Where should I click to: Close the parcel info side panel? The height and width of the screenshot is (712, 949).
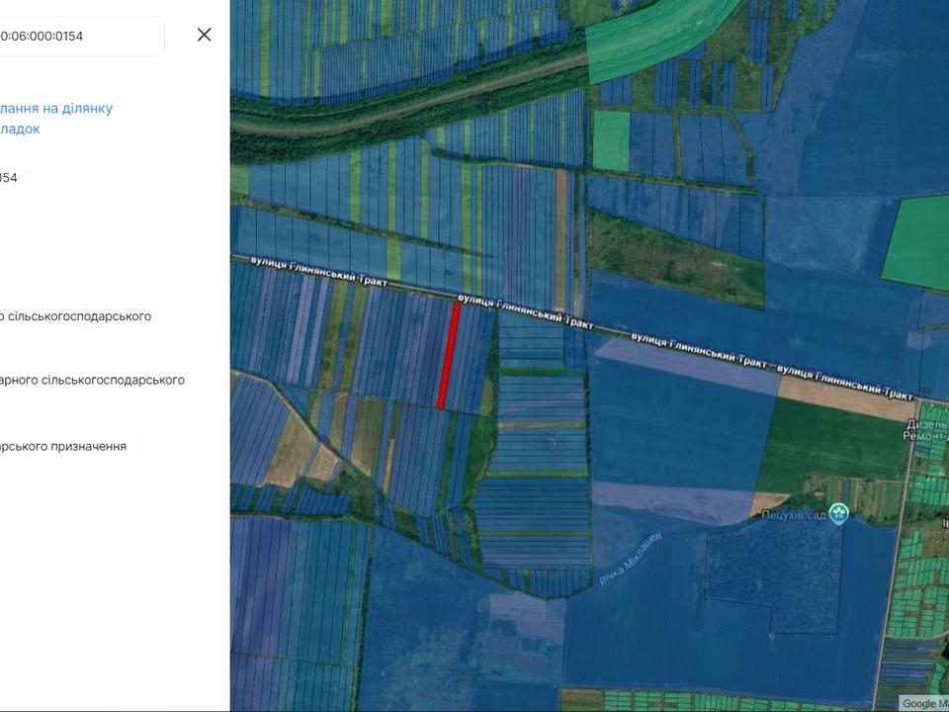(x=204, y=35)
